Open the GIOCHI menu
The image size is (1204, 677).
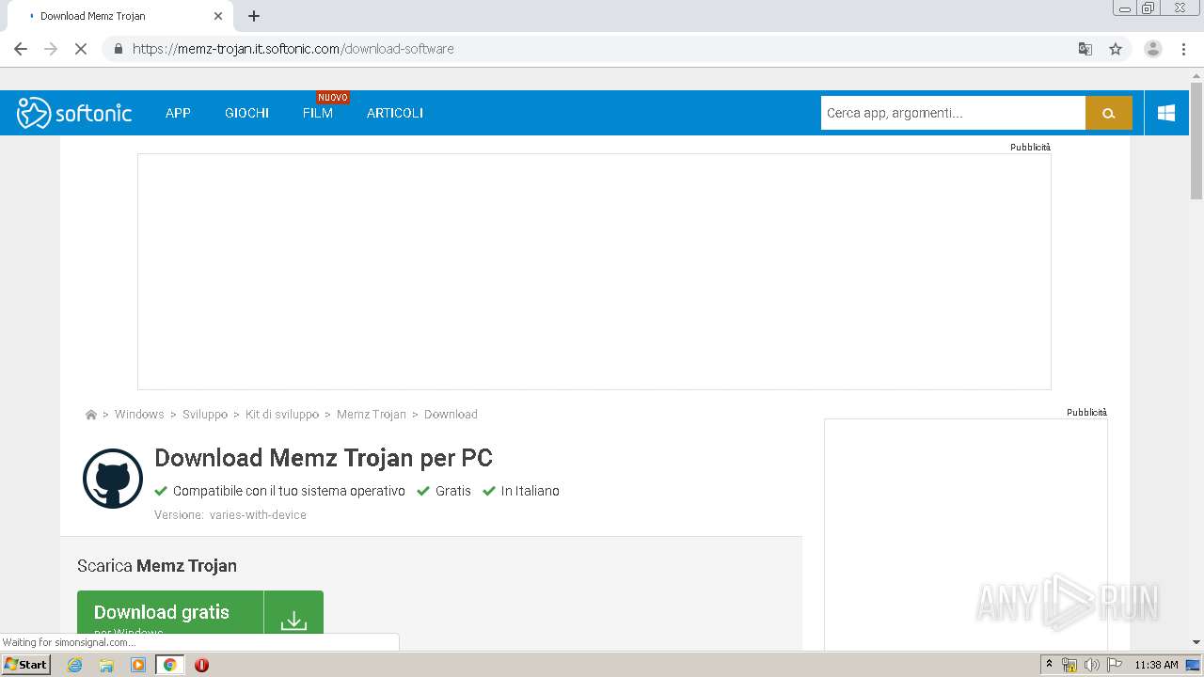point(246,113)
